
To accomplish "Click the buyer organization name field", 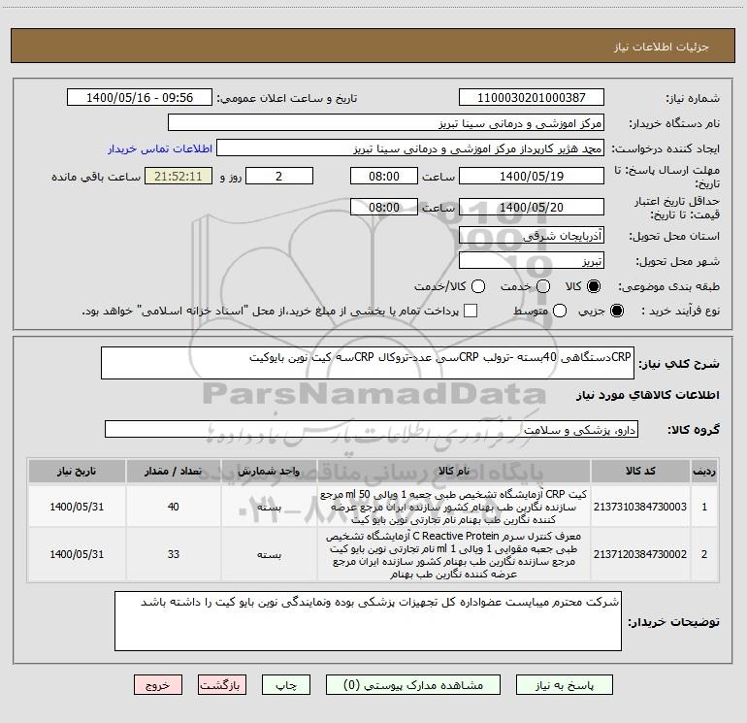I will pyautogui.click(x=386, y=122).
